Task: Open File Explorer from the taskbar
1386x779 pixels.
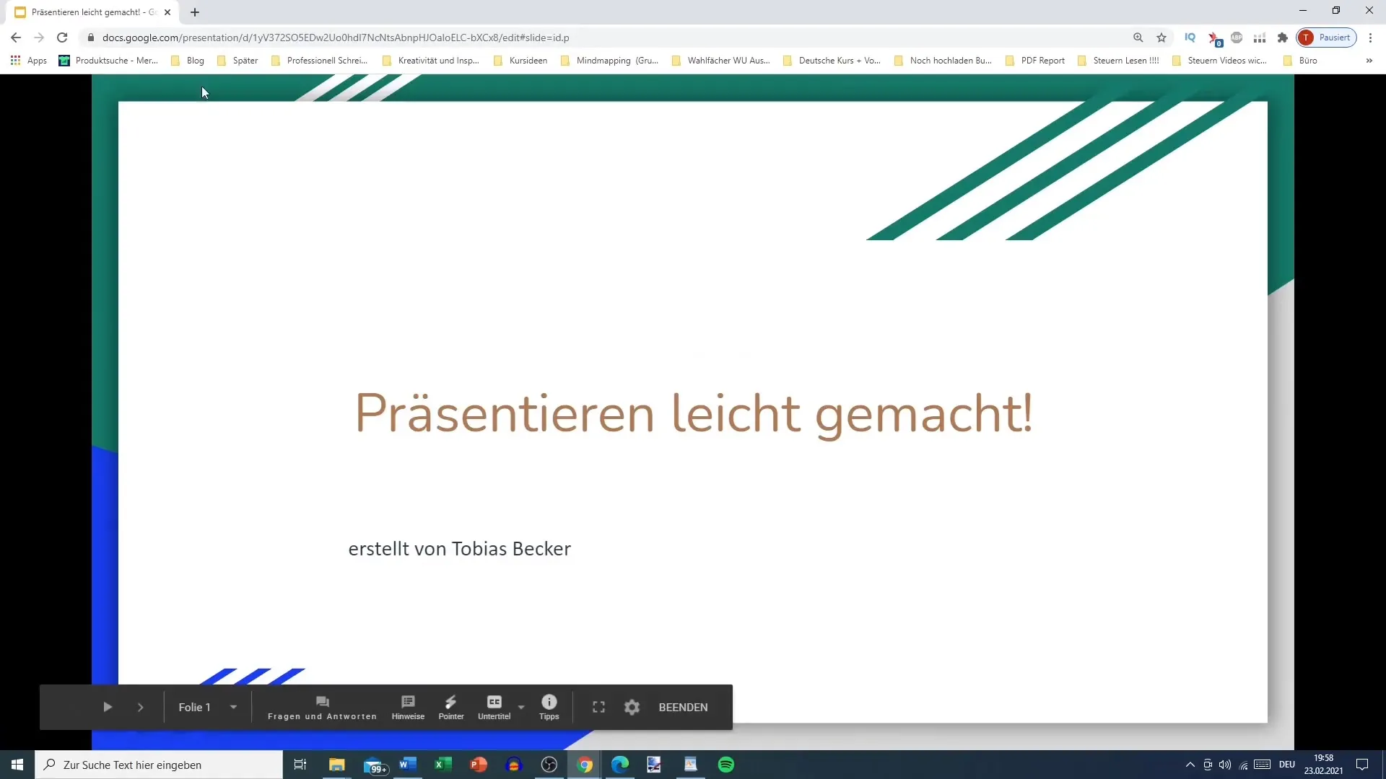Action: 337,765
